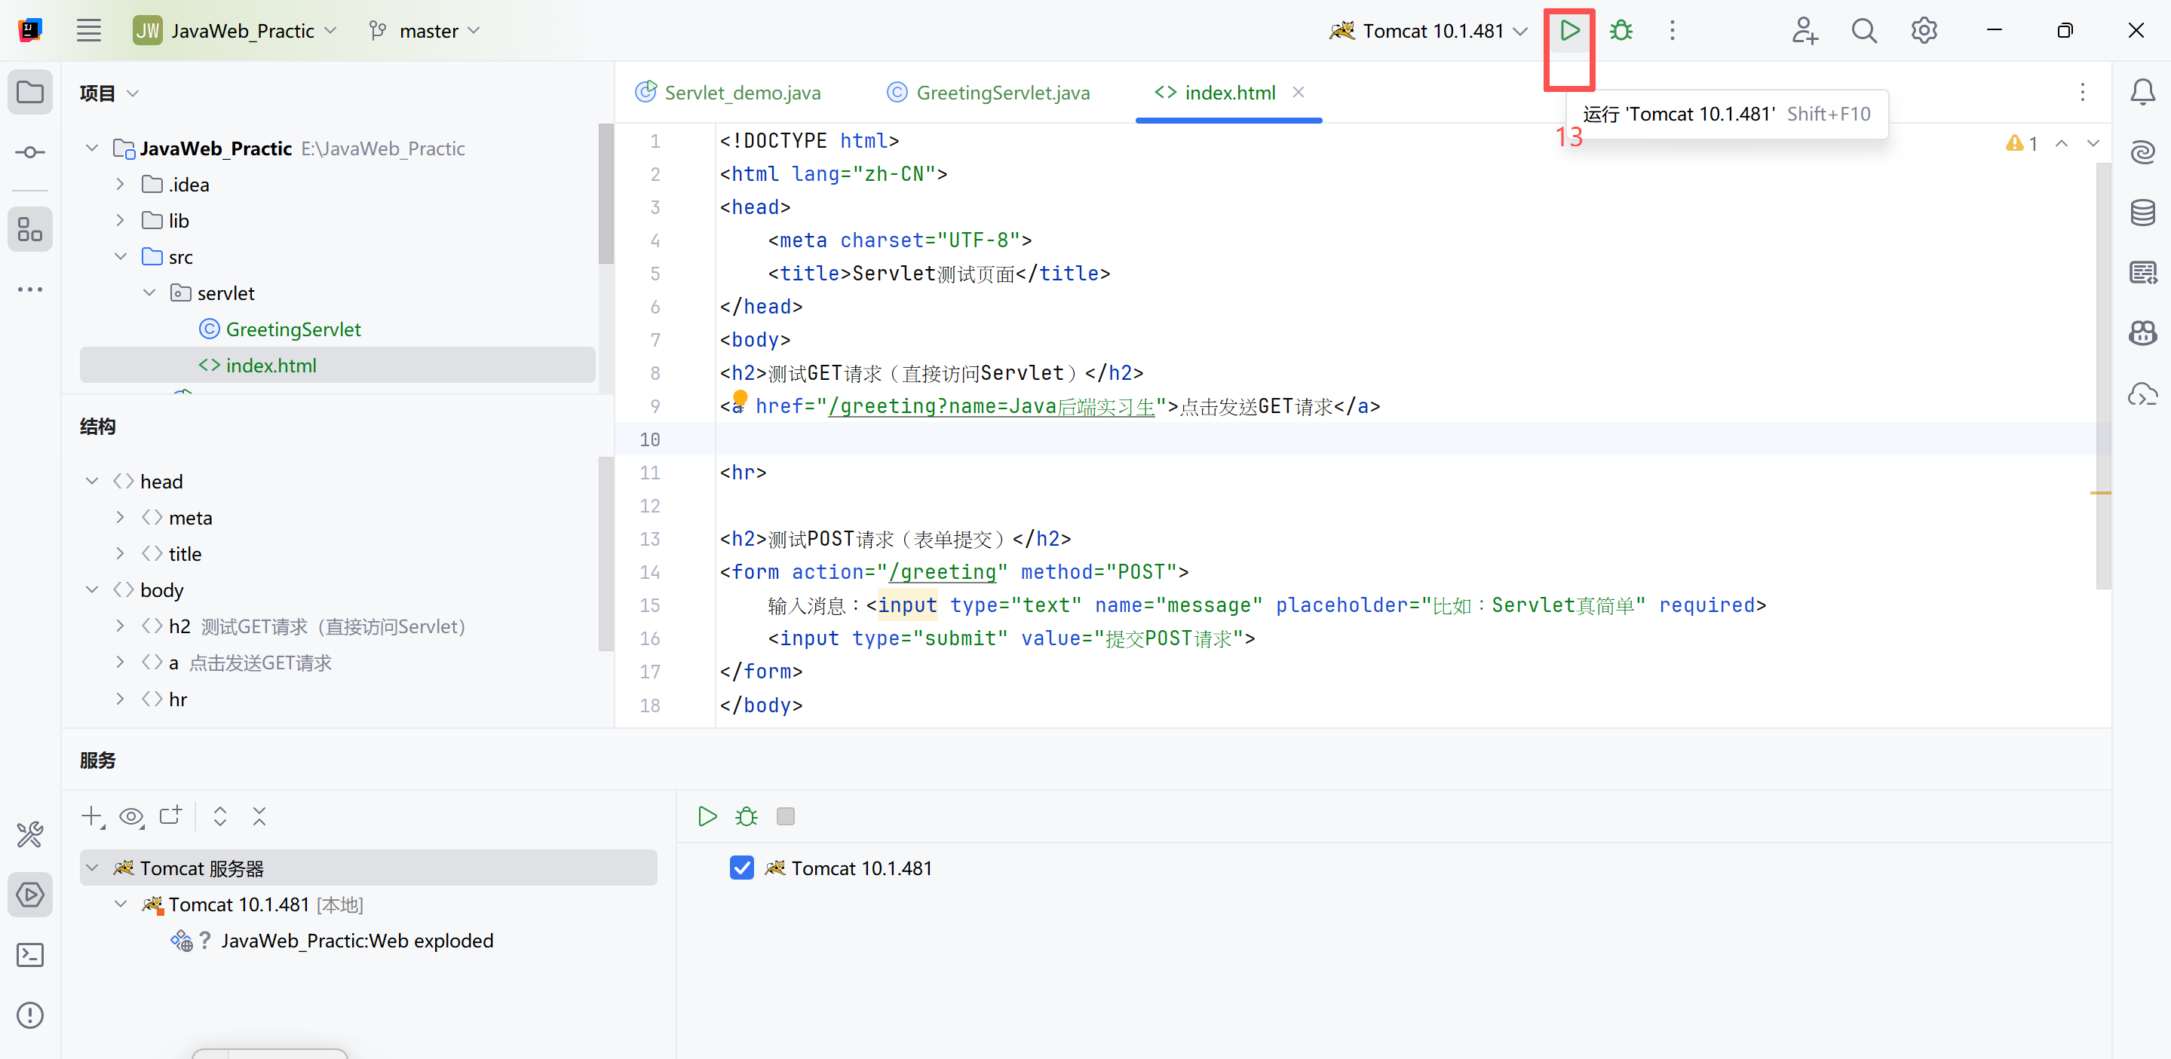Select GreetingServlet in project tree
This screenshot has width=2171, height=1059.
coord(293,329)
